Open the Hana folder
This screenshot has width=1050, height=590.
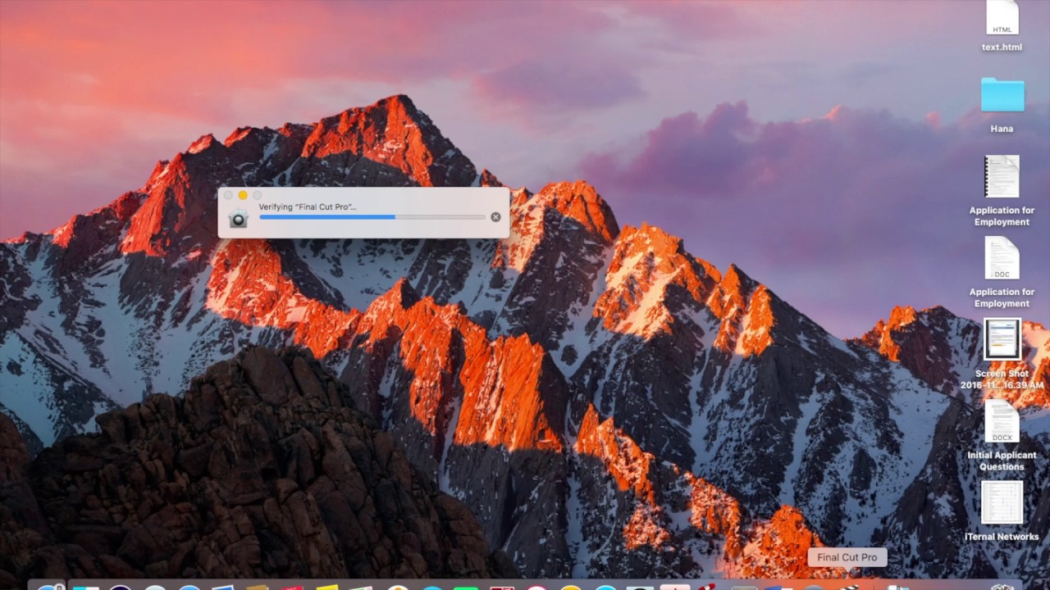tap(1002, 94)
